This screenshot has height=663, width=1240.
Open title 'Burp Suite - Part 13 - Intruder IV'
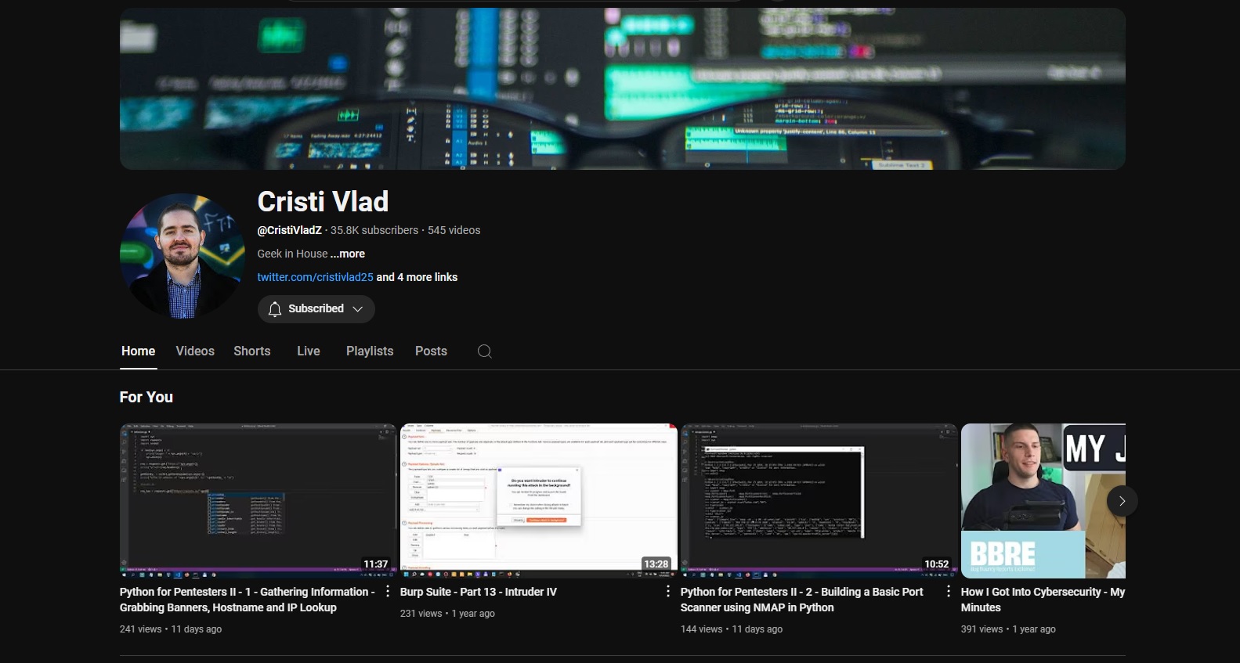point(479,592)
